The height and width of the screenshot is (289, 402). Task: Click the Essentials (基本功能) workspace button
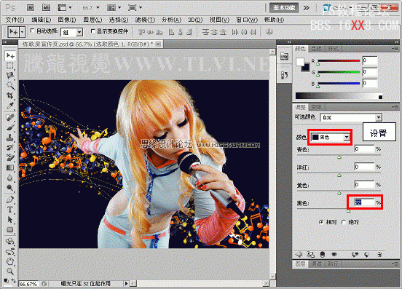click(x=284, y=8)
